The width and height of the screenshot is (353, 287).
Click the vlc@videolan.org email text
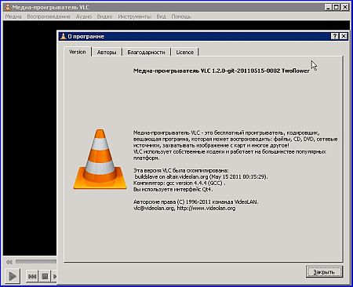[154, 209]
